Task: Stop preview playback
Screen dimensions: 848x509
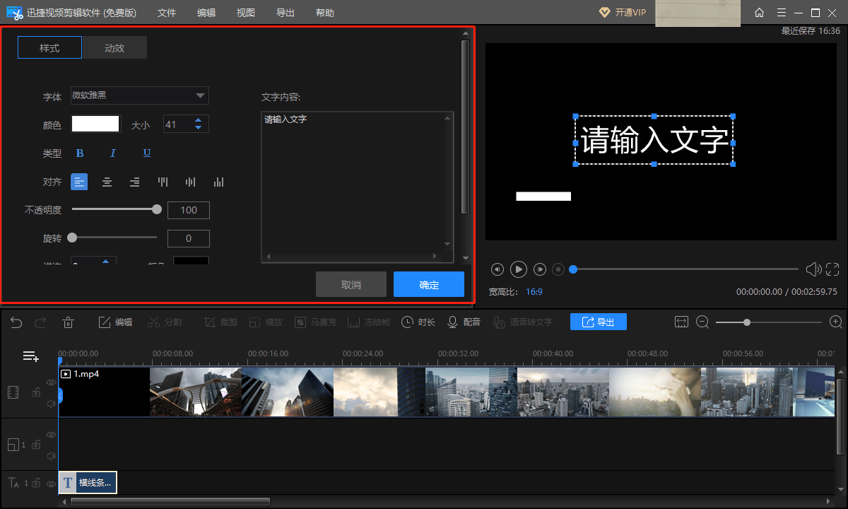Action: click(558, 269)
